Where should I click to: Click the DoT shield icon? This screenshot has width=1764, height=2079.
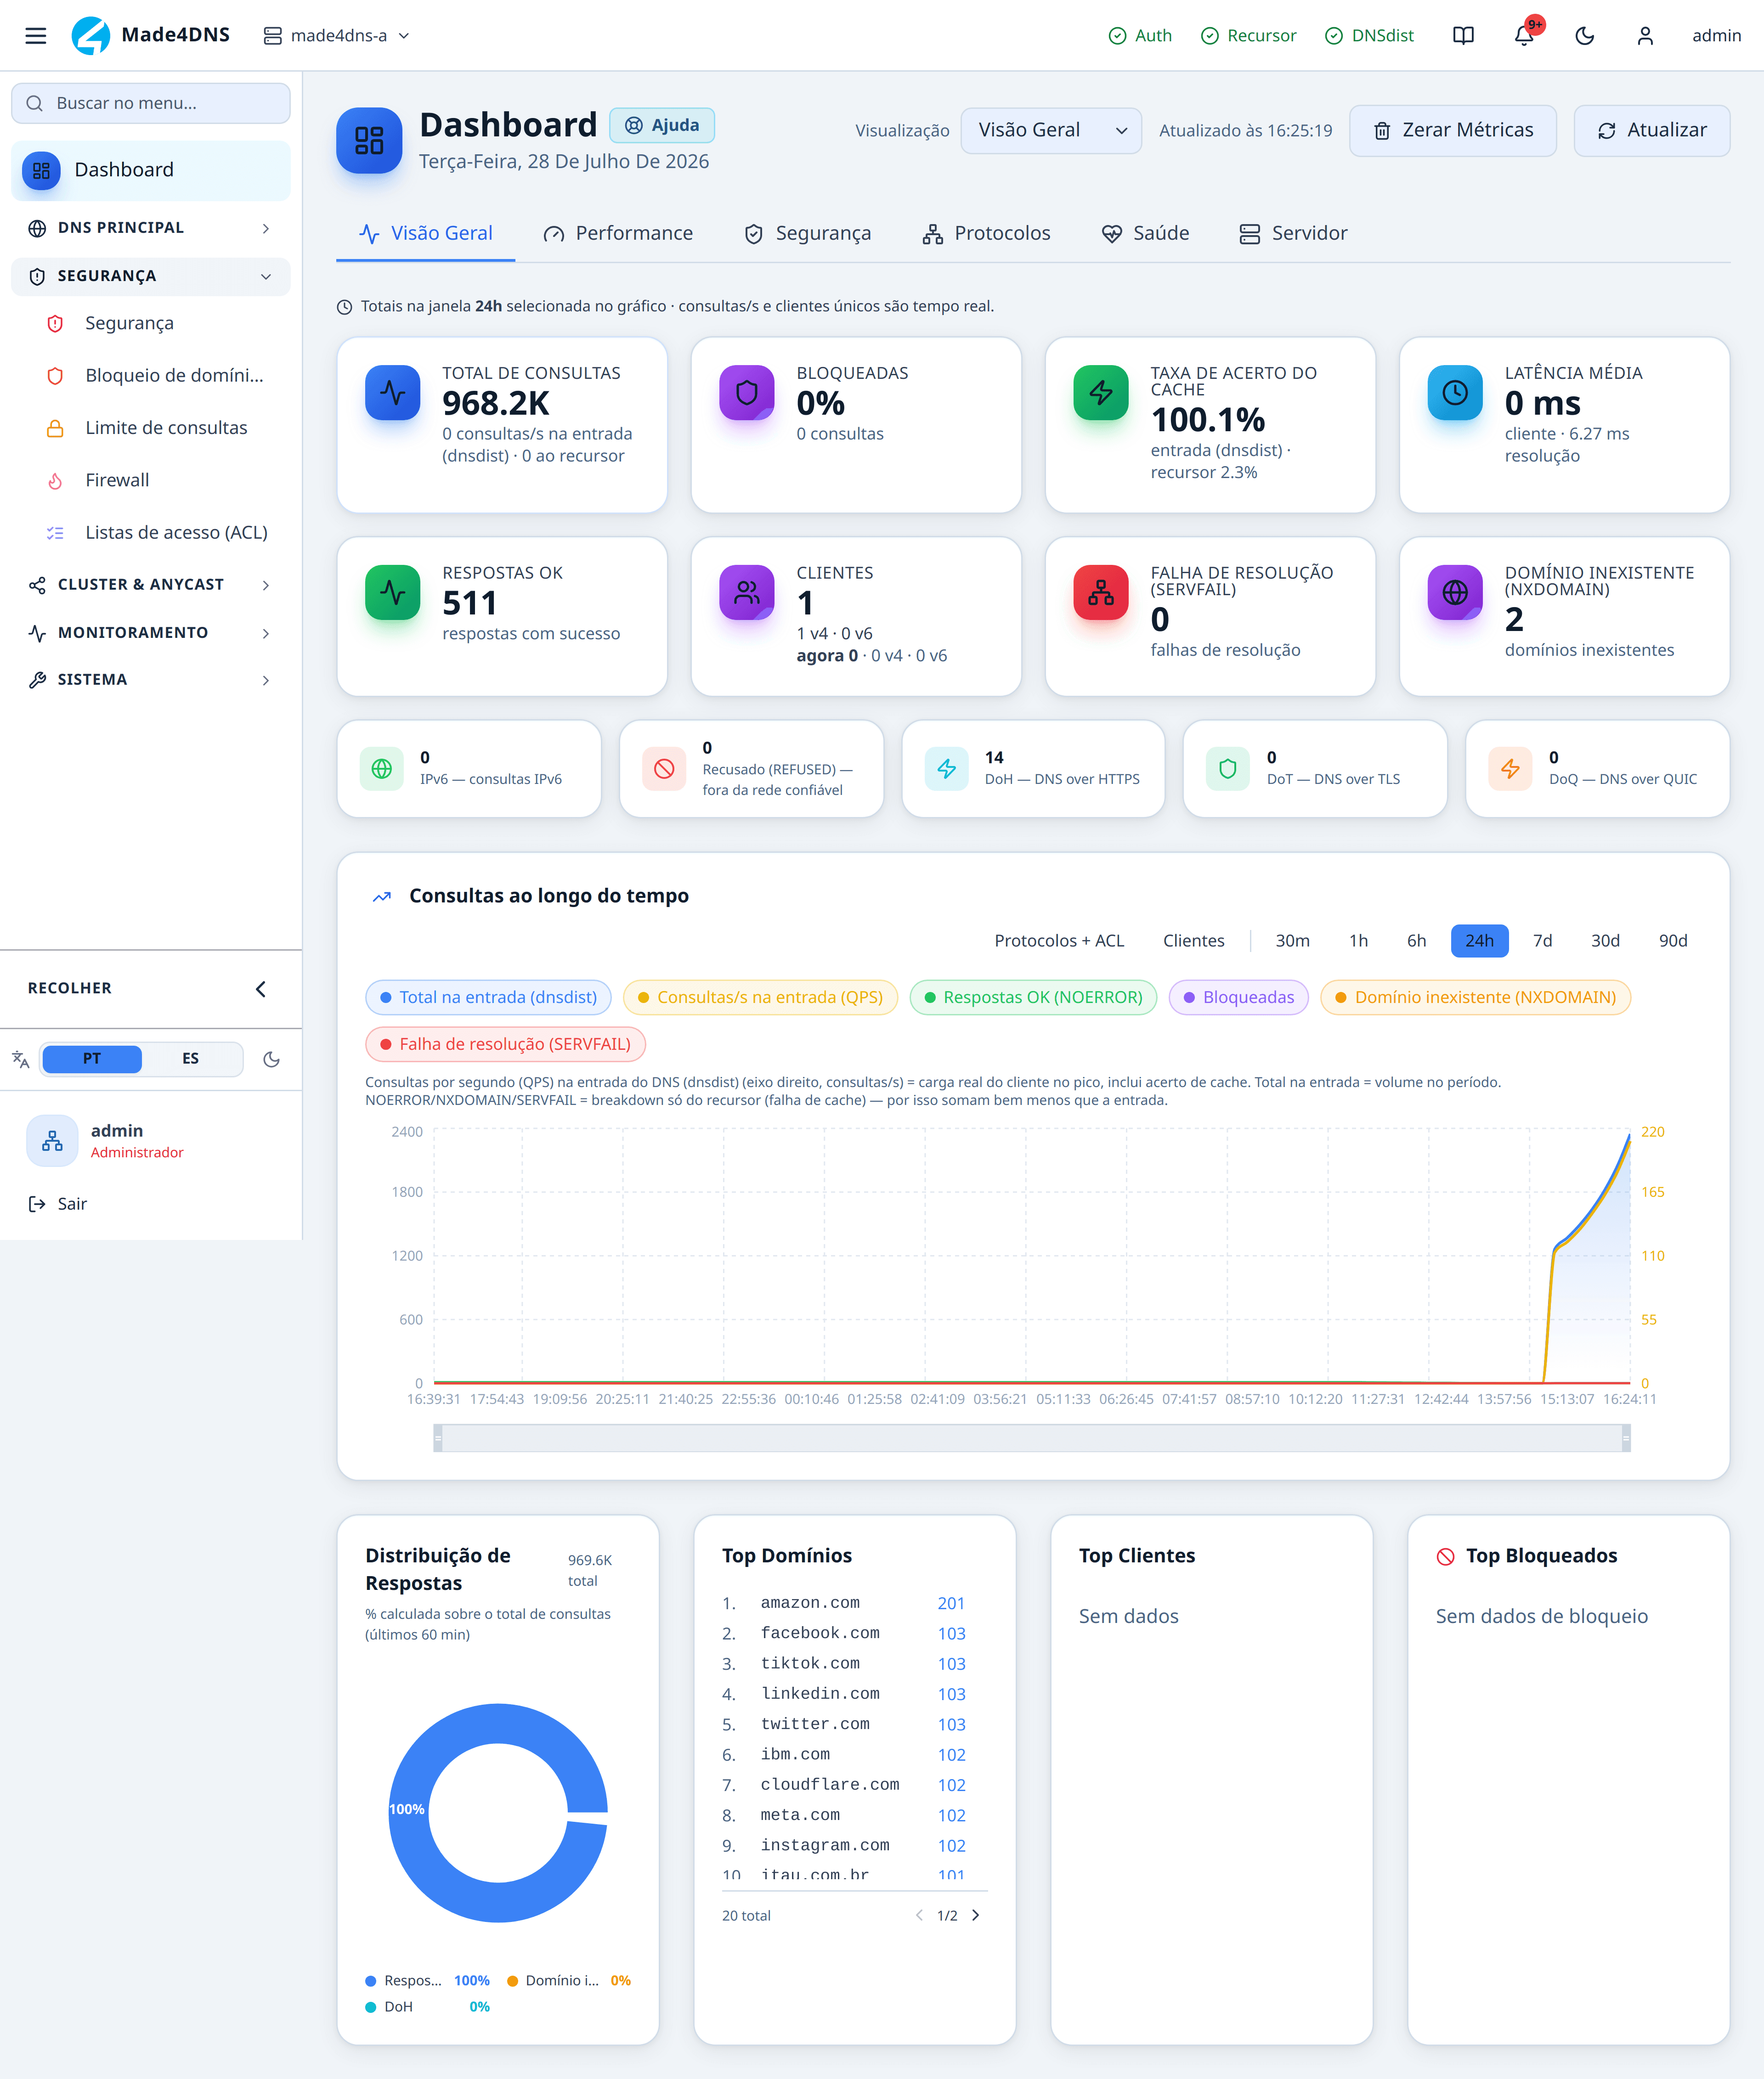coord(1228,769)
